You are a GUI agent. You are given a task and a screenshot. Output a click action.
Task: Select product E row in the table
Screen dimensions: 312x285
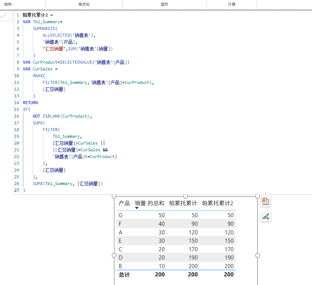176,241
